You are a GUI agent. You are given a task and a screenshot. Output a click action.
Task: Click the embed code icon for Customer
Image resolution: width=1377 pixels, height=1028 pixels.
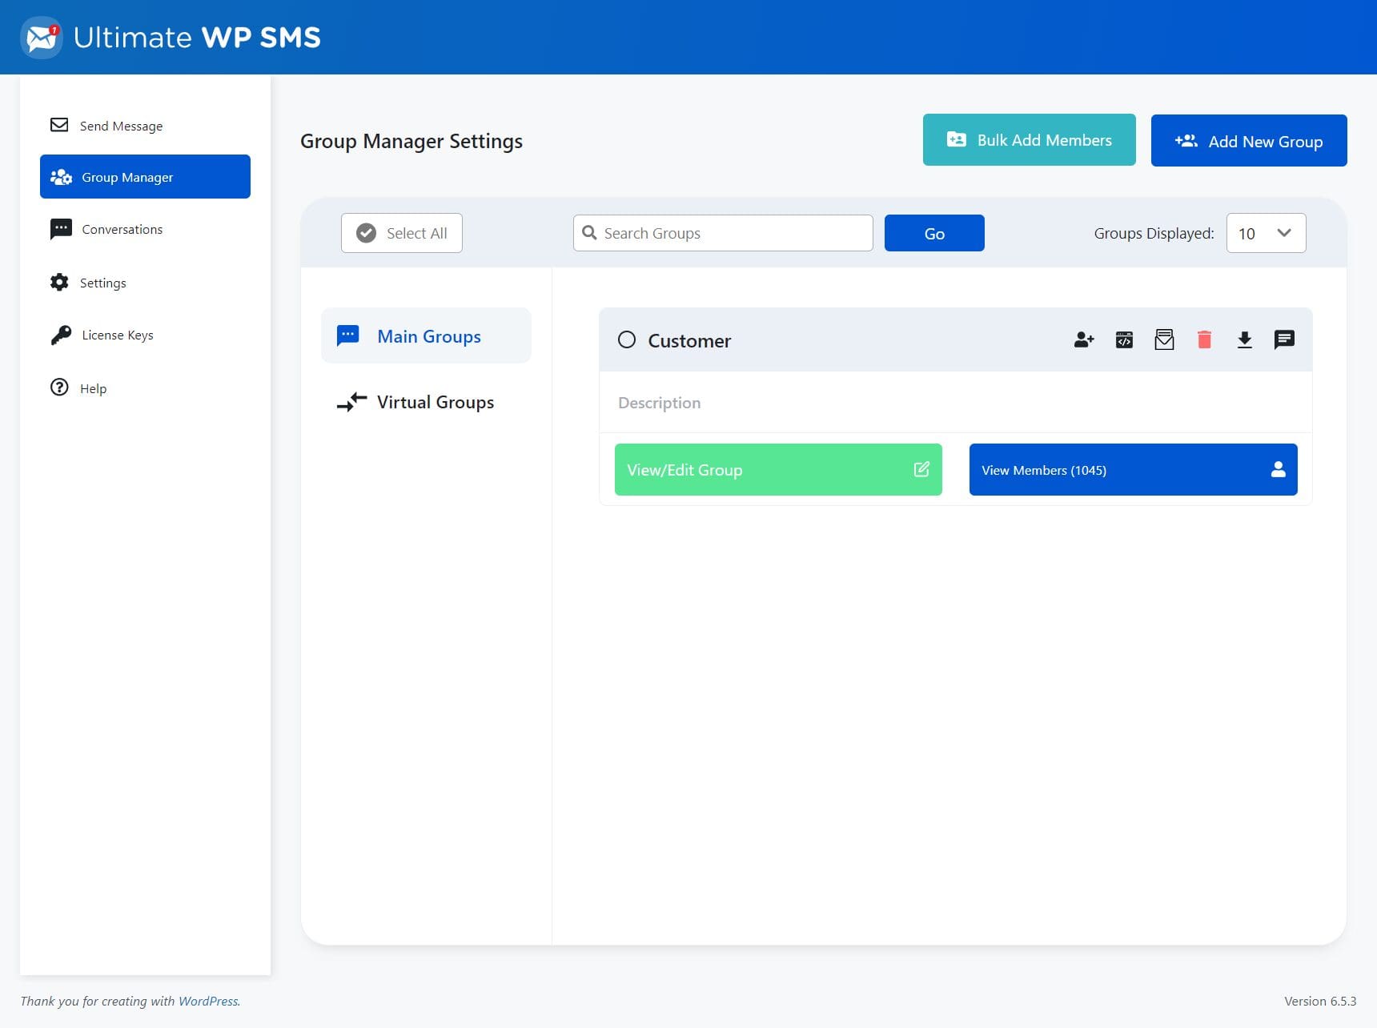(x=1124, y=339)
